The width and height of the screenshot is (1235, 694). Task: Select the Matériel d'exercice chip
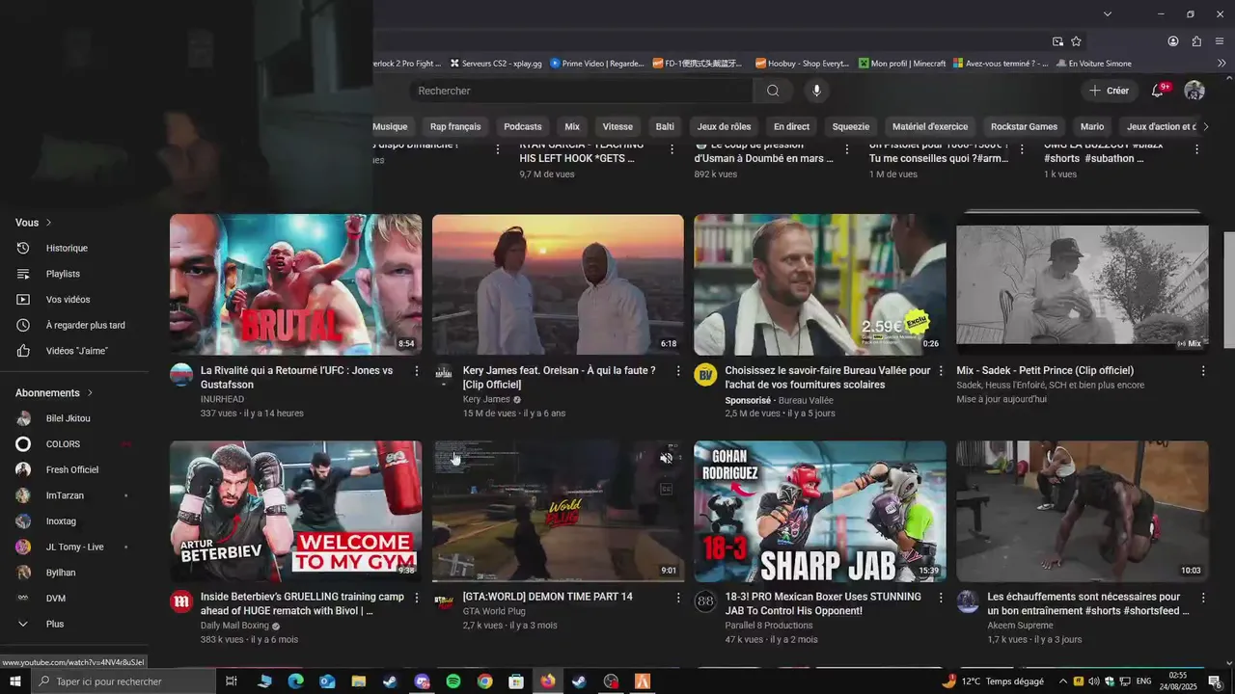pos(930,126)
